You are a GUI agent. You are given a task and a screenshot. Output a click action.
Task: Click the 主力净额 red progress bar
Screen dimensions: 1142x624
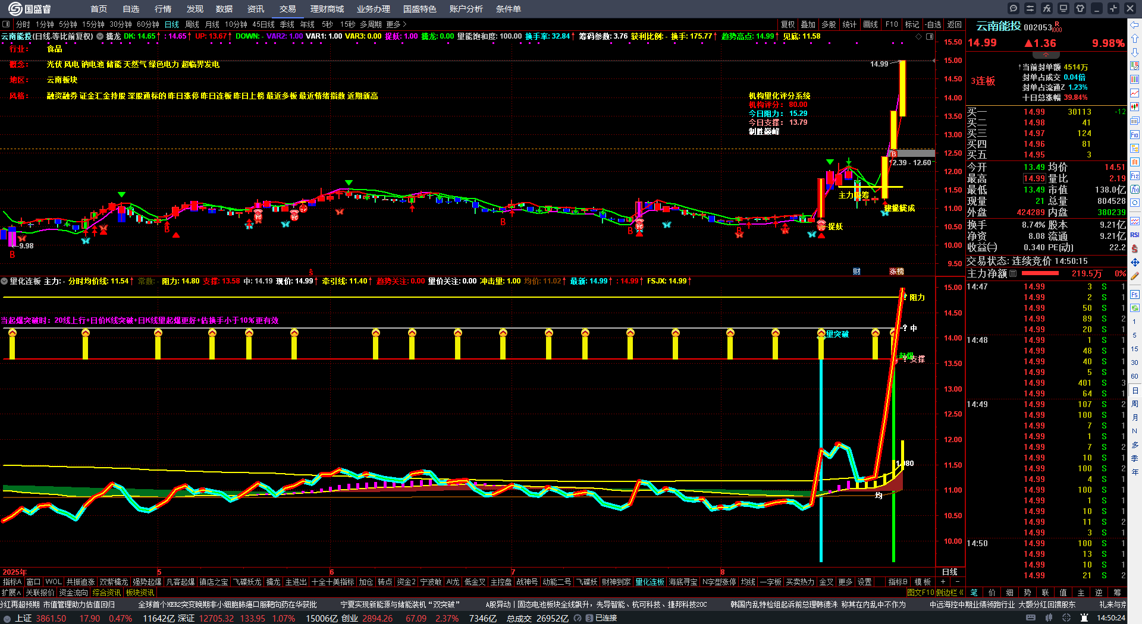[x=1040, y=273]
